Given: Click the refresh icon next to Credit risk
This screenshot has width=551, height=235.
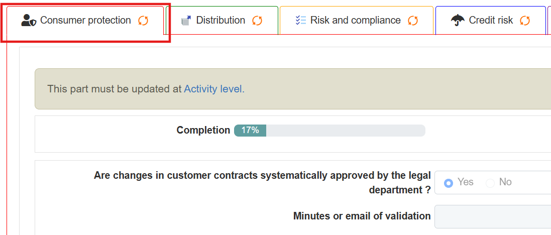Looking at the screenshot, I should click(x=525, y=21).
